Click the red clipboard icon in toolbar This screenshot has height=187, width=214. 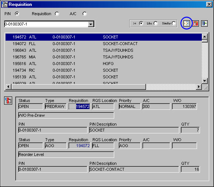(196, 24)
